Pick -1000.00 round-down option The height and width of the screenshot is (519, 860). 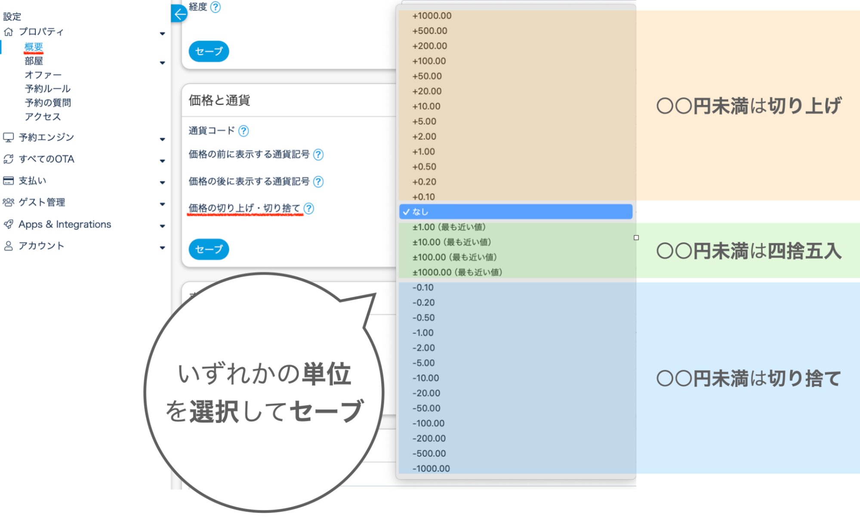[x=431, y=468]
